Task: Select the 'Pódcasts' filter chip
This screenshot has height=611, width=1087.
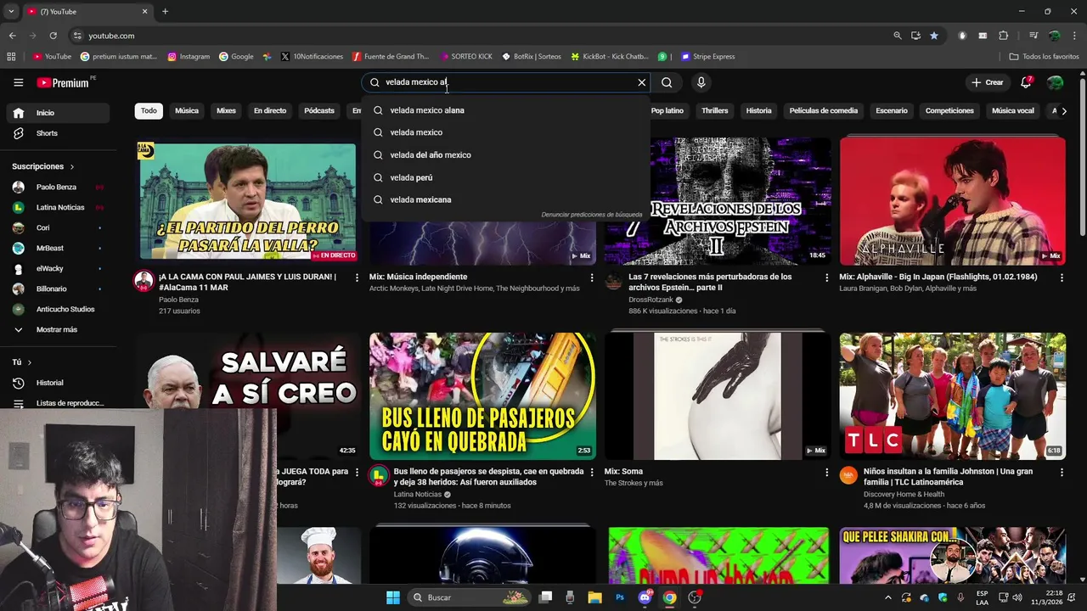Action: coord(319,110)
